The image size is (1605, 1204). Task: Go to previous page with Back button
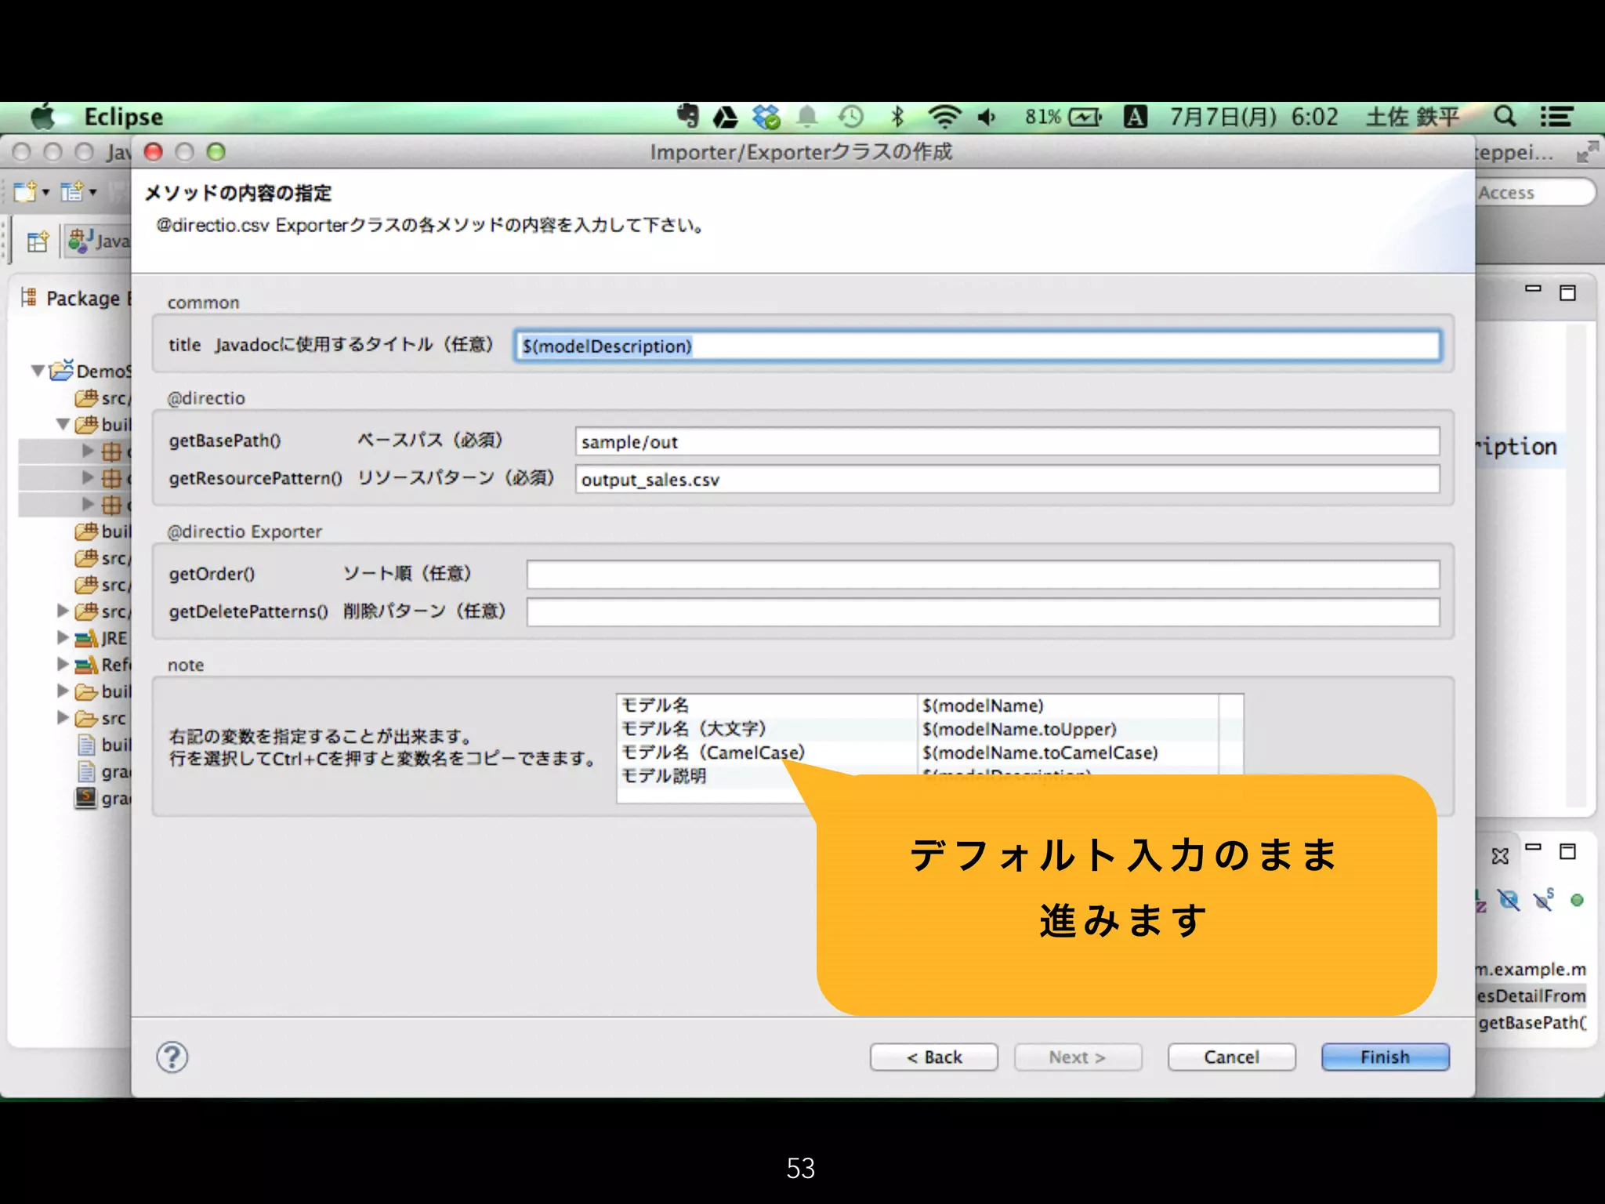tap(933, 1057)
